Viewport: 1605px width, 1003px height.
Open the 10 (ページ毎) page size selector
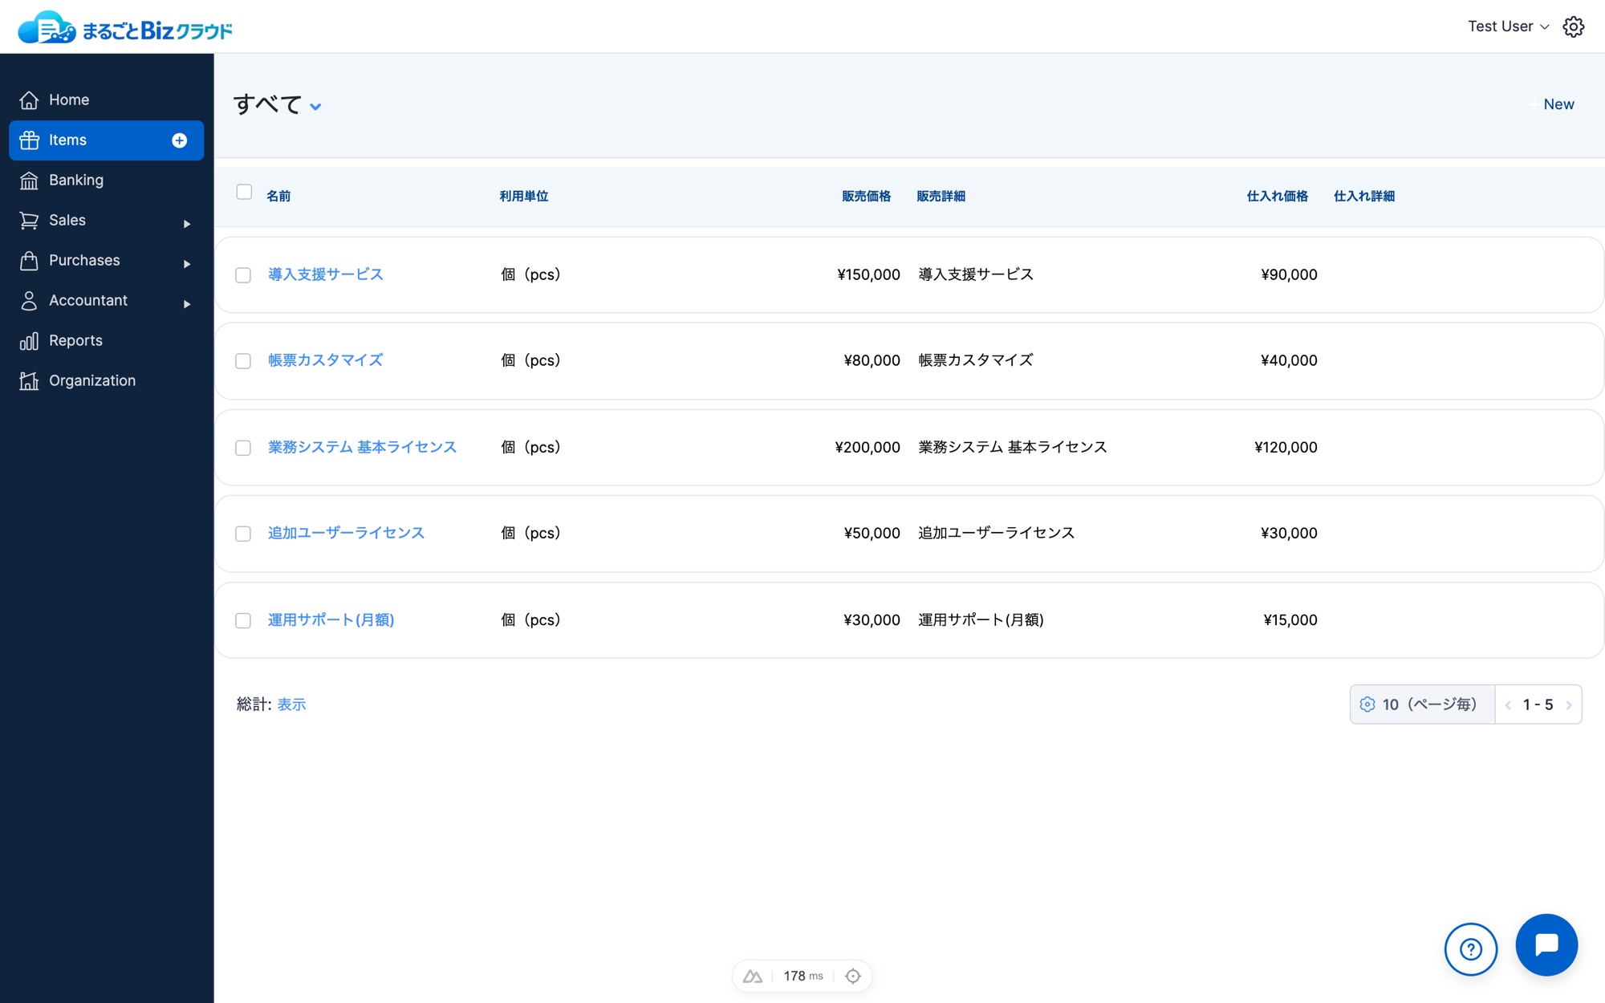click(x=1422, y=705)
